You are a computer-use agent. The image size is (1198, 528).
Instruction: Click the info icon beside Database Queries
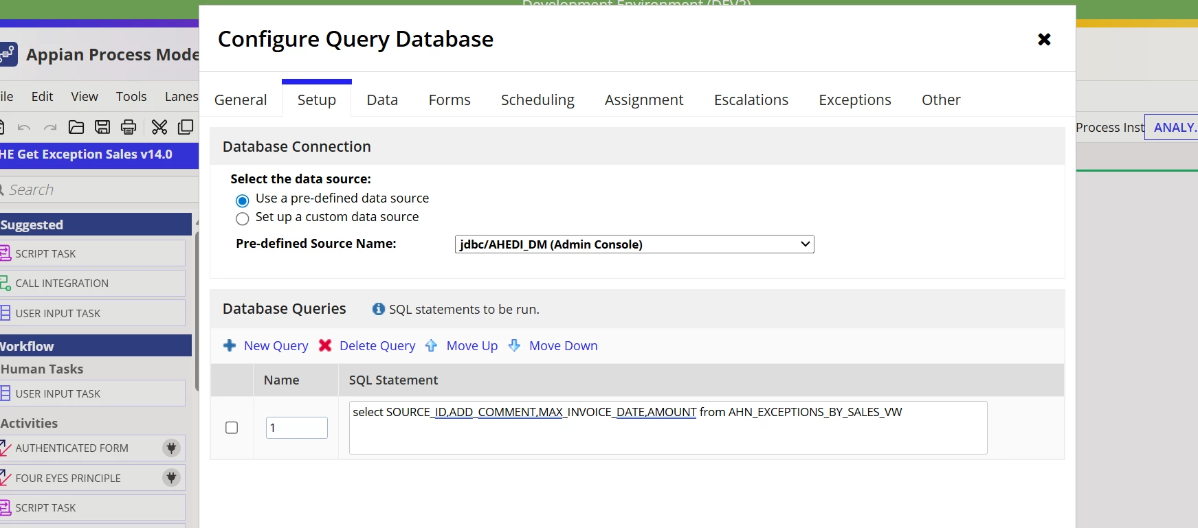[x=379, y=309]
